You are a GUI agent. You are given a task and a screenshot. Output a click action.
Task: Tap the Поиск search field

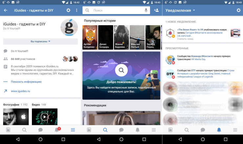tap(116, 10)
